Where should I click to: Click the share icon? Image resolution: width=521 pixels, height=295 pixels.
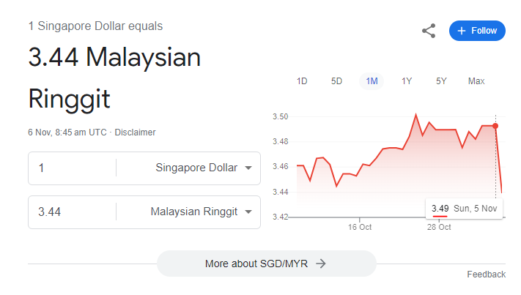pos(429,31)
